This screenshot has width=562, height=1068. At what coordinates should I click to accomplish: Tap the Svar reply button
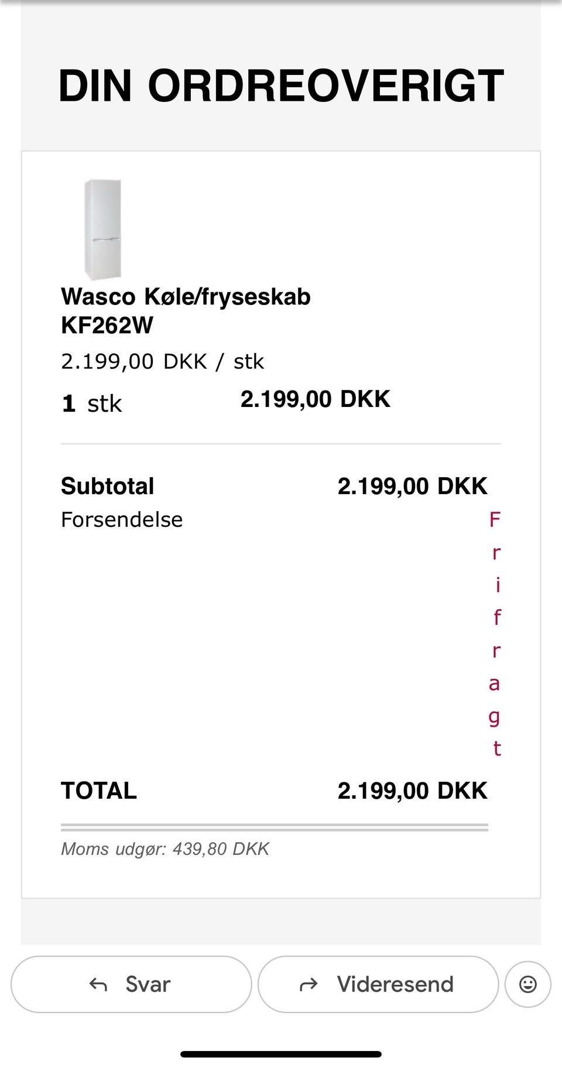[x=131, y=984]
